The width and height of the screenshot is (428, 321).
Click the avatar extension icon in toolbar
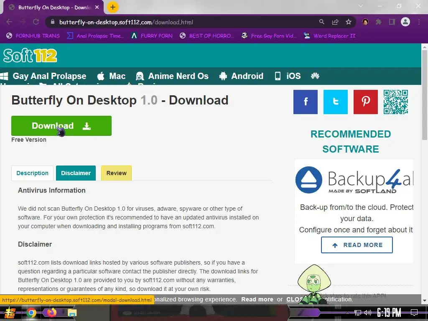pos(365,22)
